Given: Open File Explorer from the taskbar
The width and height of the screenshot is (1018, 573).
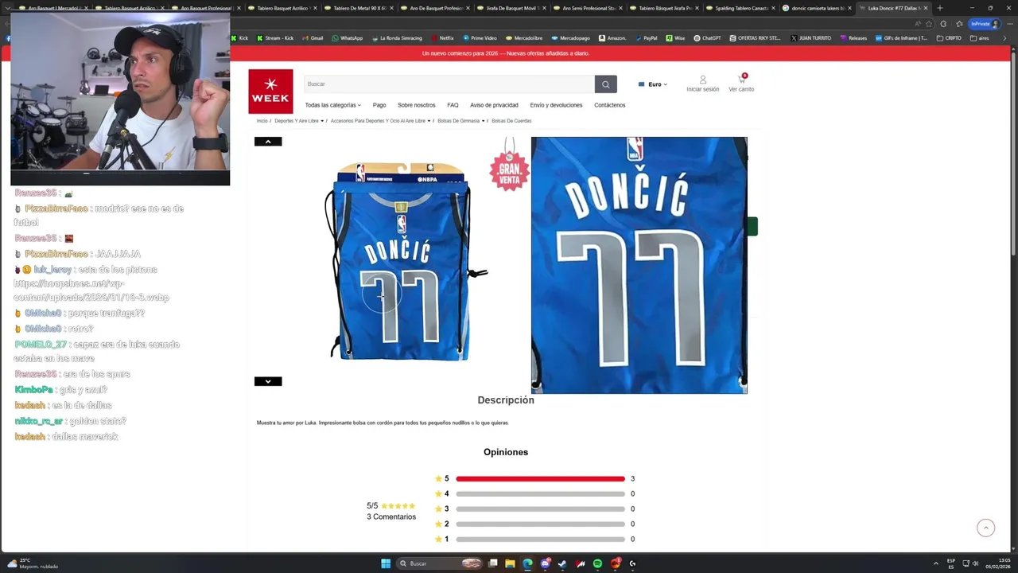Looking at the screenshot, I should 510,563.
